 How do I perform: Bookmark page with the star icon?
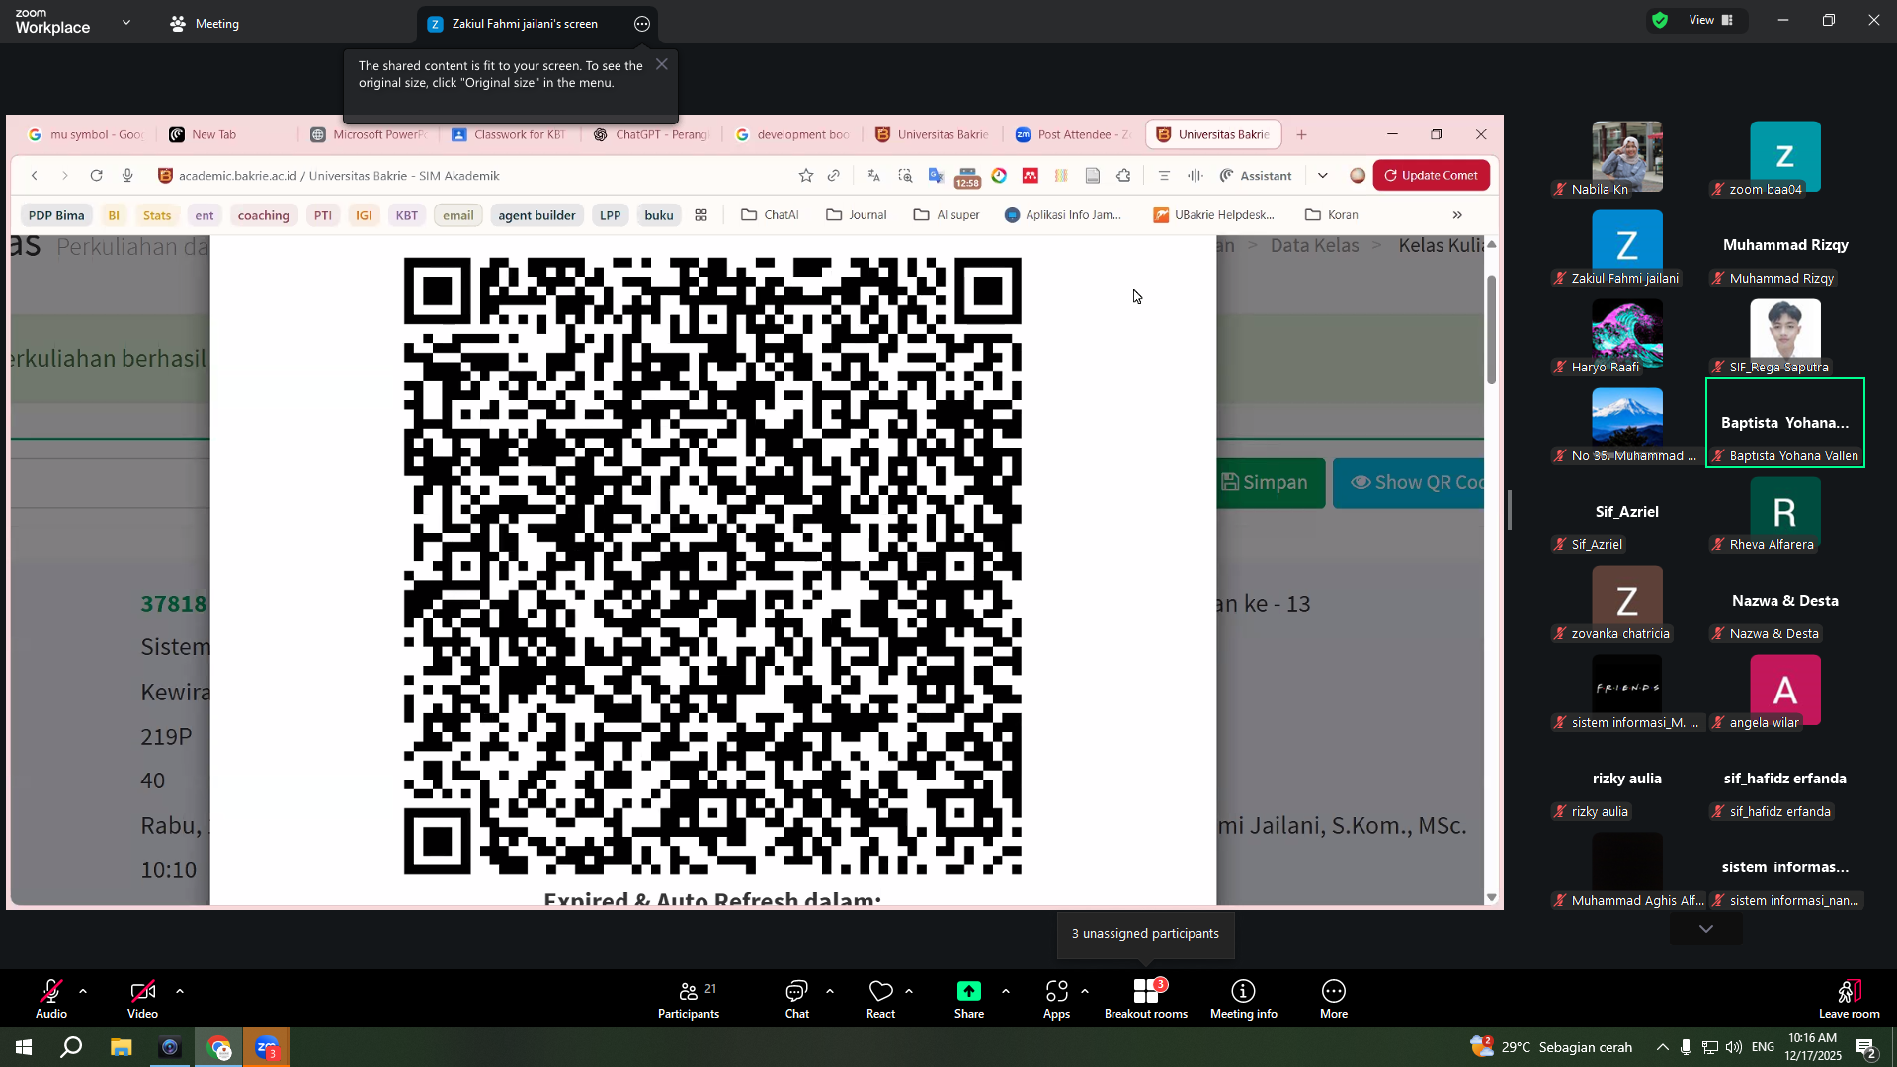[x=806, y=176]
